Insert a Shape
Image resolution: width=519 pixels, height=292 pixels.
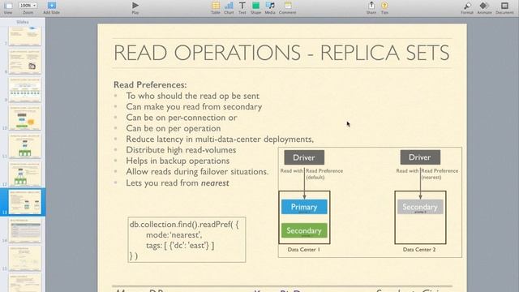(256, 7)
